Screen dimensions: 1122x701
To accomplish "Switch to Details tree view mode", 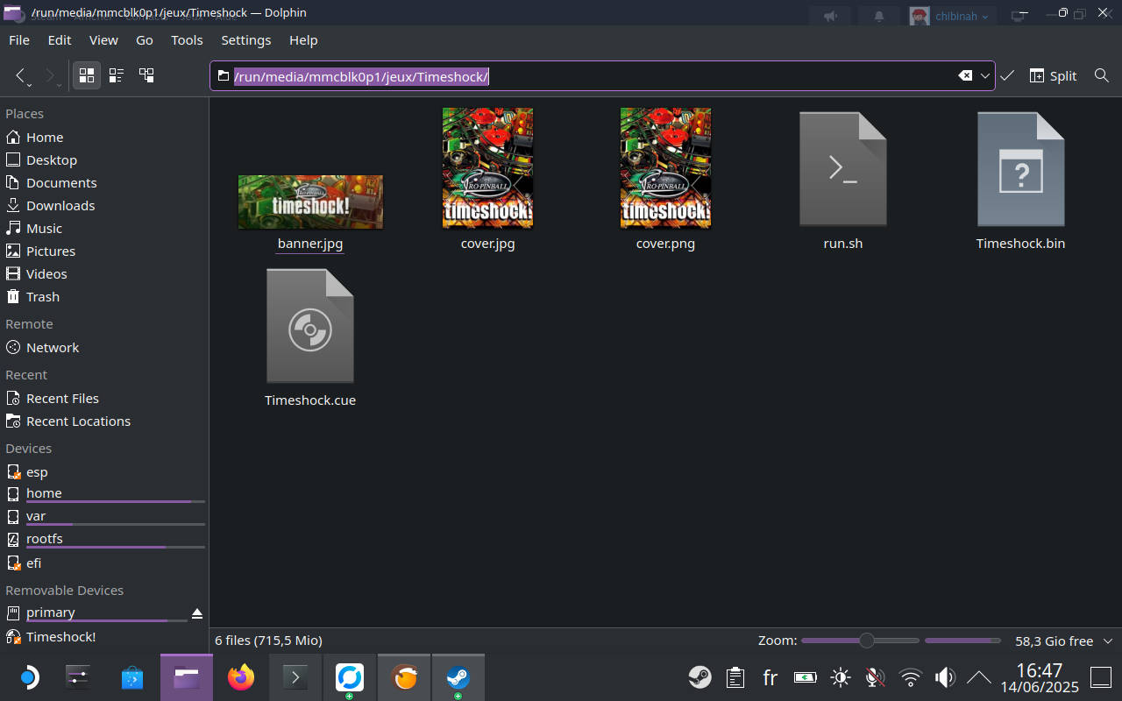I will [146, 75].
